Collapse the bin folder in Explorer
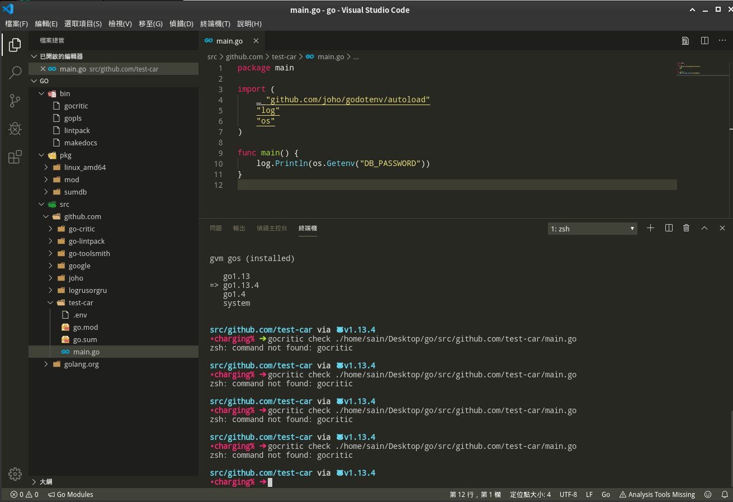The width and height of the screenshot is (733, 502). (x=42, y=93)
